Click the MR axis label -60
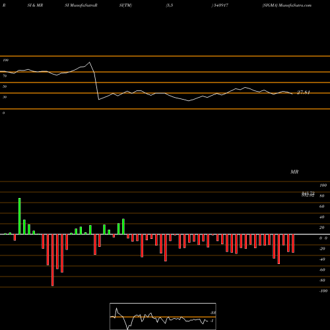Viewport: 330px width, 330px height. 322,270
